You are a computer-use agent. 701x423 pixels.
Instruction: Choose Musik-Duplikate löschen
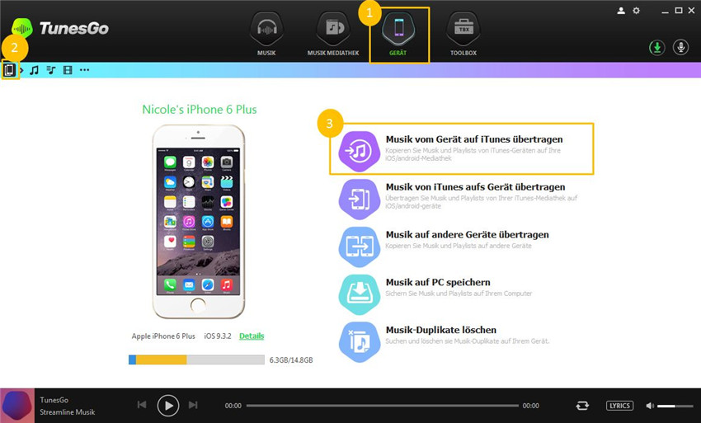pos(441,330)
